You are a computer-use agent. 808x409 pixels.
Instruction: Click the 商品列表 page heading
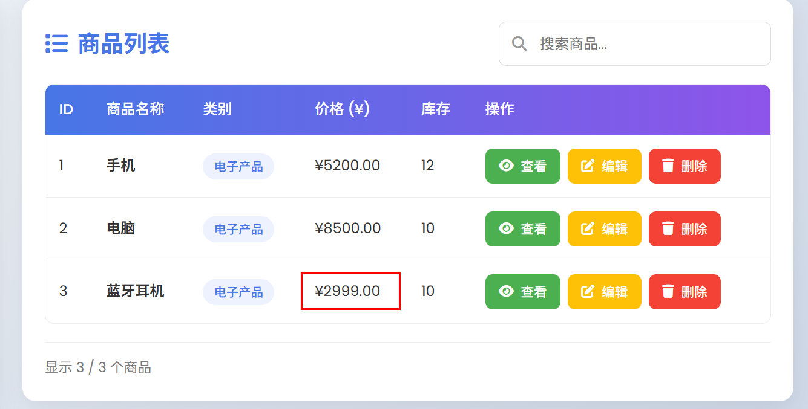[x=124, y=43]
